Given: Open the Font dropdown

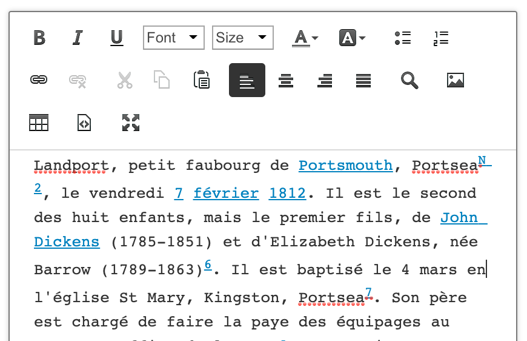Looking at the screenshot, I should pyautogui.click(x=173, y=38).
